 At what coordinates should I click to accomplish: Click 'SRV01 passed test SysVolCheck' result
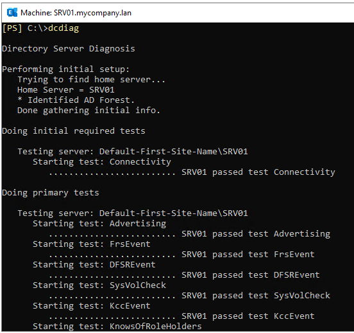click(x=256, y=296)
